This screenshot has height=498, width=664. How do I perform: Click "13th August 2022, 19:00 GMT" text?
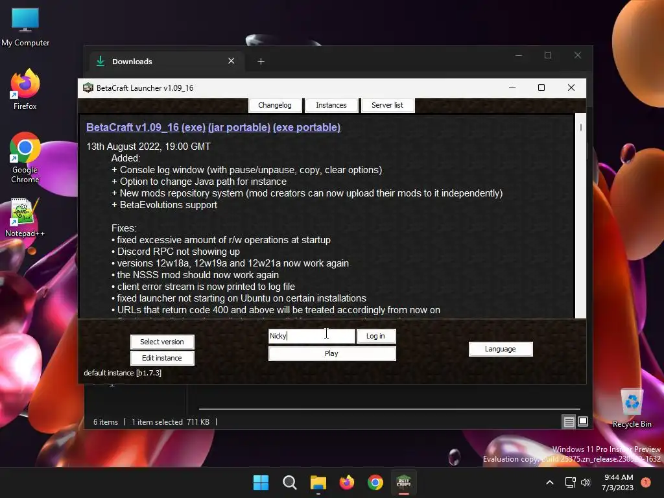point(148,147)
